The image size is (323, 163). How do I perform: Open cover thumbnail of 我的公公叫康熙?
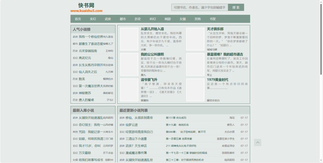pyautogui.click(x=129, y=64)
